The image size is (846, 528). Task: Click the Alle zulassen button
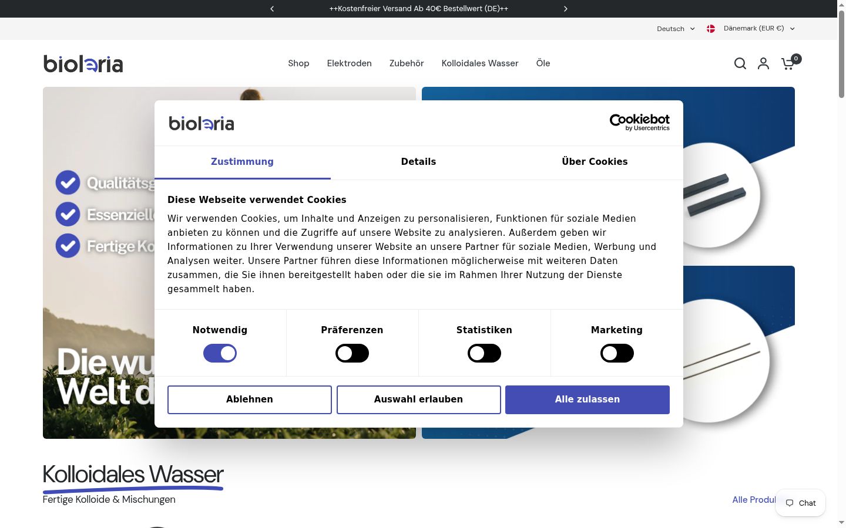587,400
